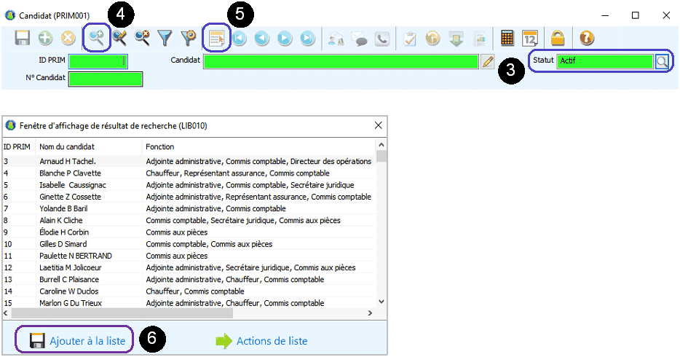The width and height of the screenshot is (680, 357).
Task: Click the ID PRIM input field
Action: [x=98, y=62]
